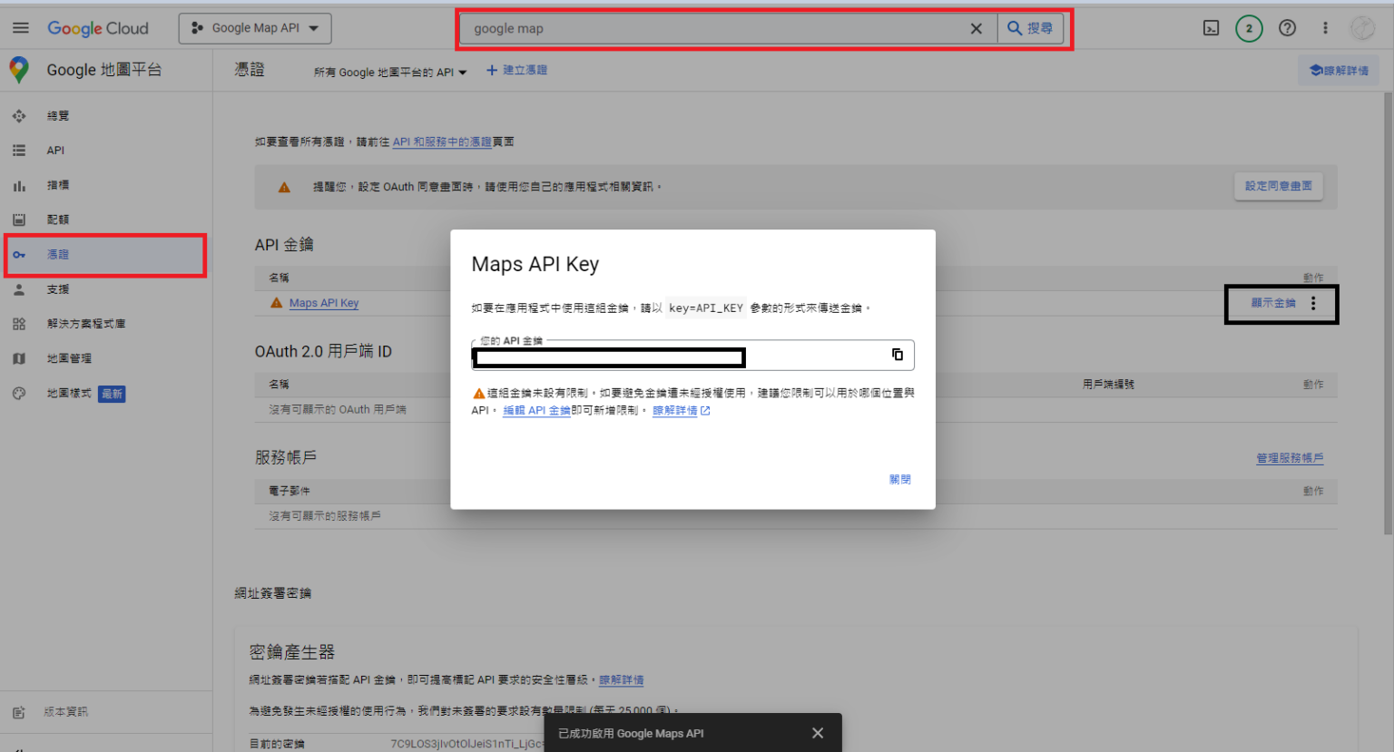Click the Google Cloud logo
Image resolution: width=1394 pixels, height=752 pixels.
pos(98,27)
